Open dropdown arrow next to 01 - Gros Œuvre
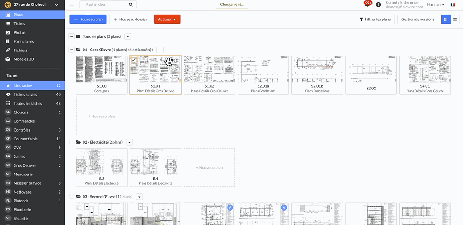The image size is (463, 225). pos(160,50)
